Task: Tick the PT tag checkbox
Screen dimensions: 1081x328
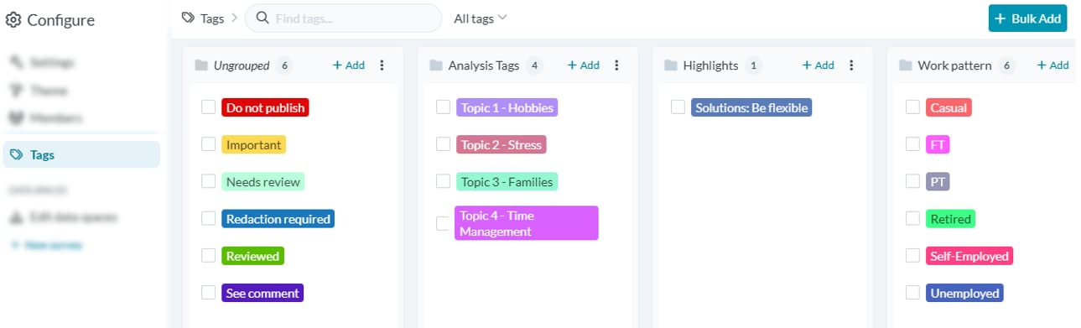Action: 912,181
